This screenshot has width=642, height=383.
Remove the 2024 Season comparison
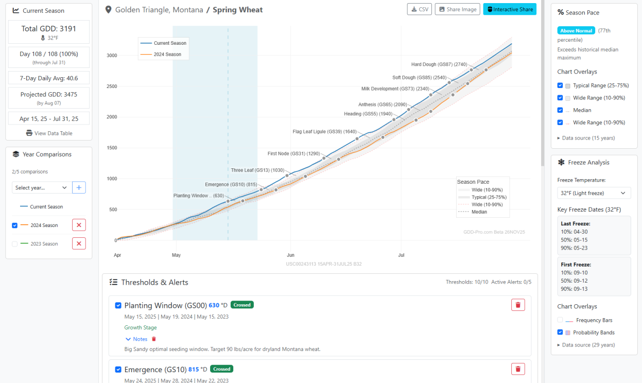click(79, 225)
